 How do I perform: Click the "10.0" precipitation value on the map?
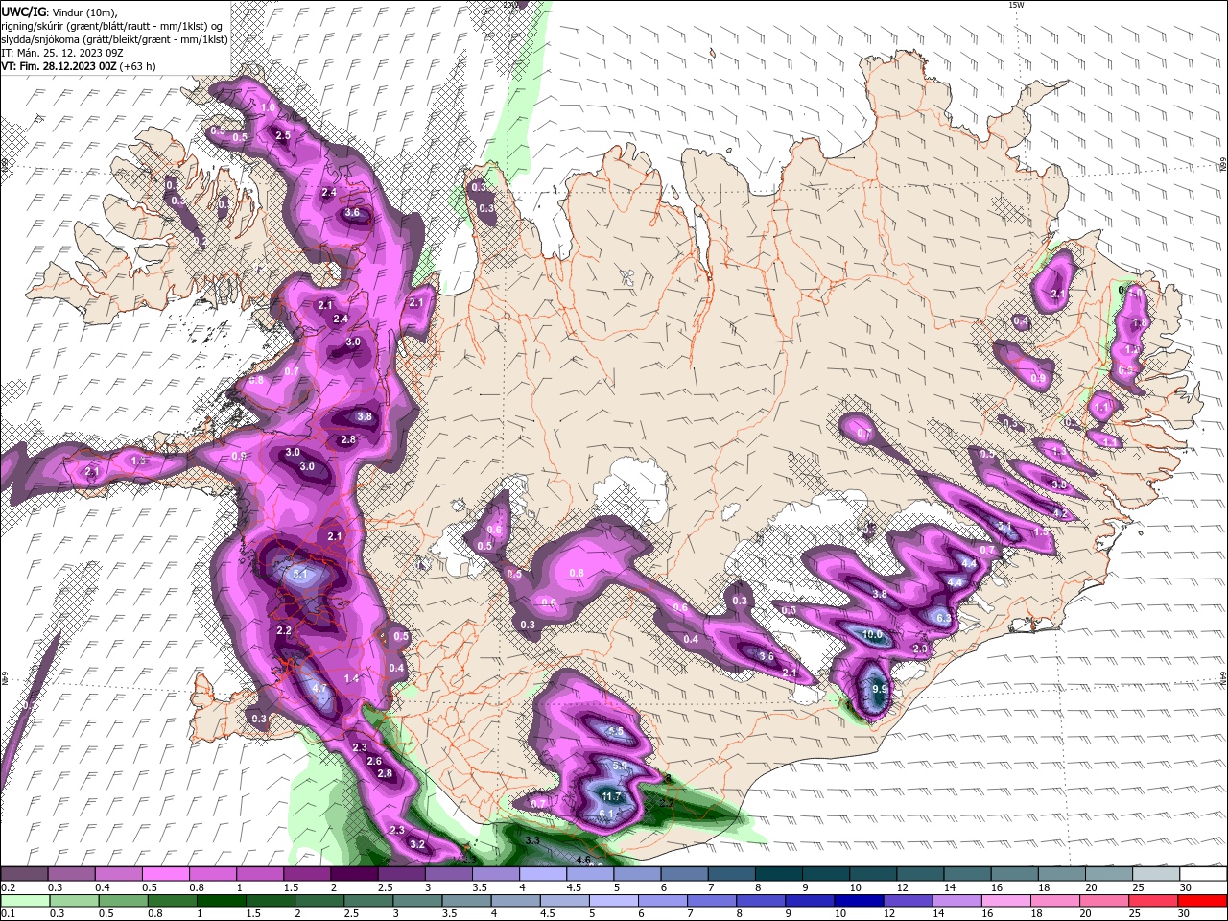[x=872, y=635]
